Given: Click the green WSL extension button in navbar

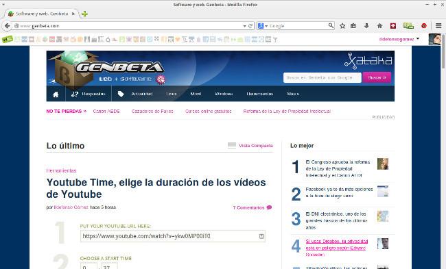Looking at the screenshot, I should click(408, 26).
